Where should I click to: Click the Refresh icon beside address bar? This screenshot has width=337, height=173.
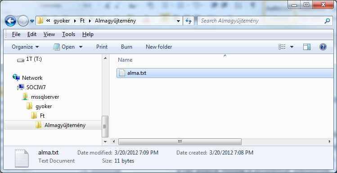189,21
